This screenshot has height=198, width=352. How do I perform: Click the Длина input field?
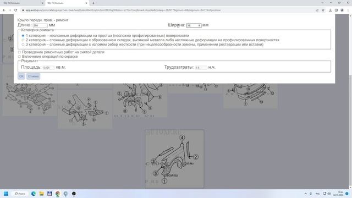(x=40, y=25)
